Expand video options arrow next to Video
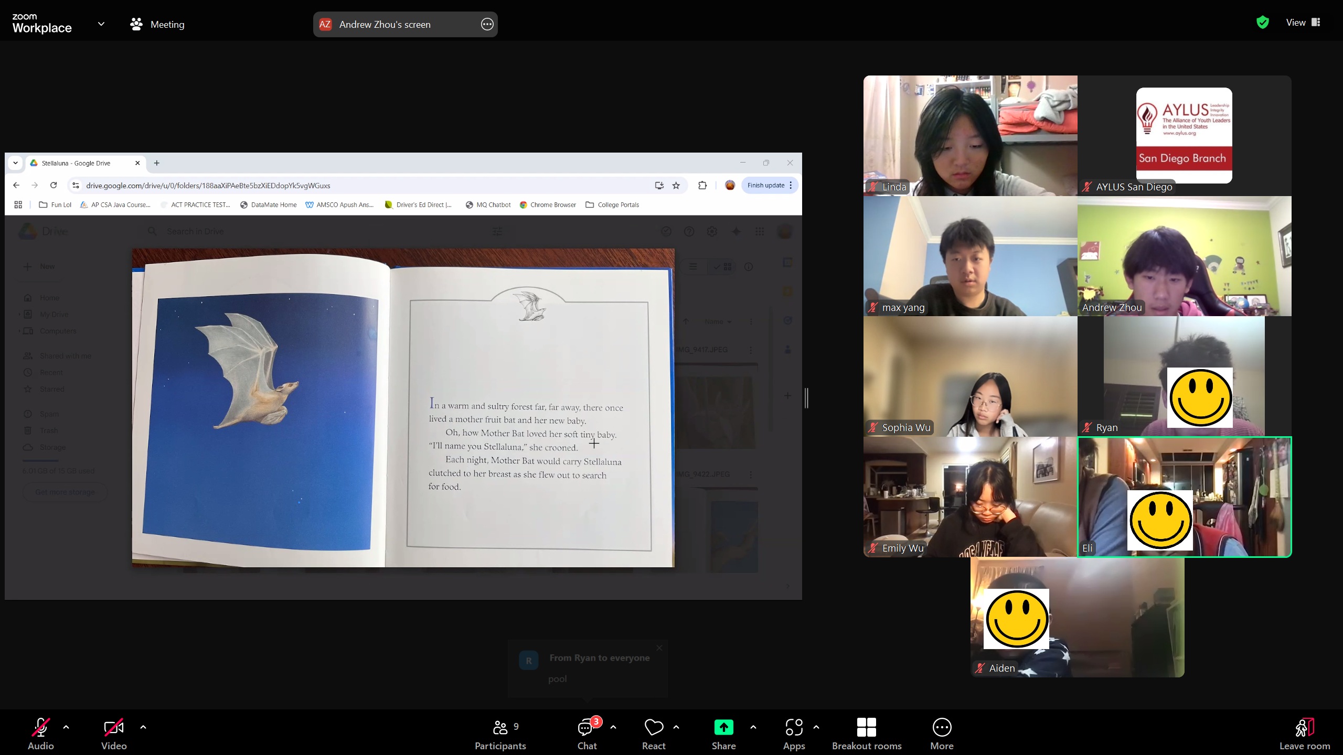The height and width of the screenshot is (755, 1343). [x=143, y=727]
